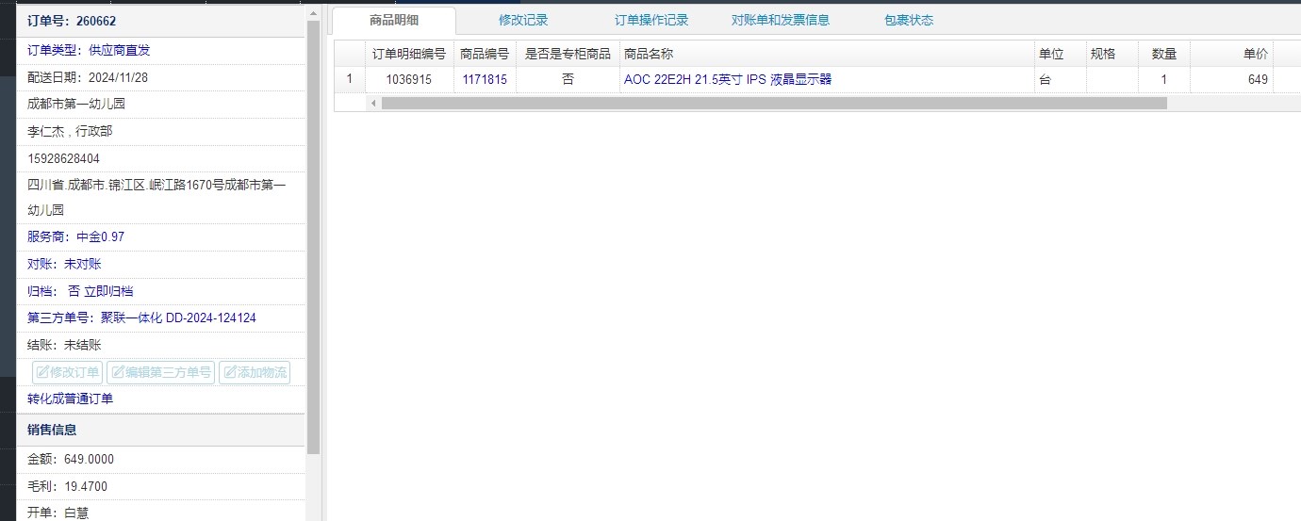Click 订单类型：供应商直发 text
This screenshot has width=1301, height=521.
pyautogui.click(x=89, y=50)
